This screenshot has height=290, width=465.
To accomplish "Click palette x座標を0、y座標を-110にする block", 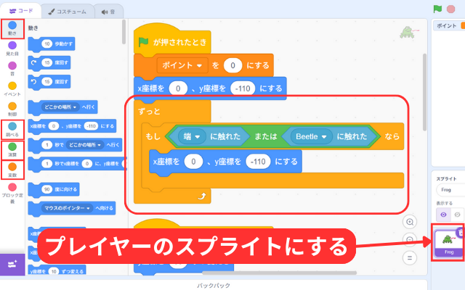I will coord(73,126).
